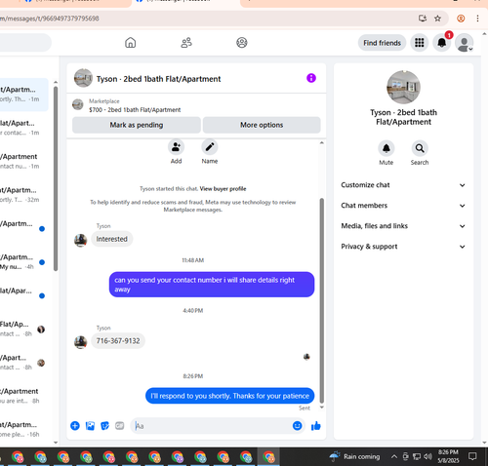Open the View buyer profile link

tap(223, 189)
